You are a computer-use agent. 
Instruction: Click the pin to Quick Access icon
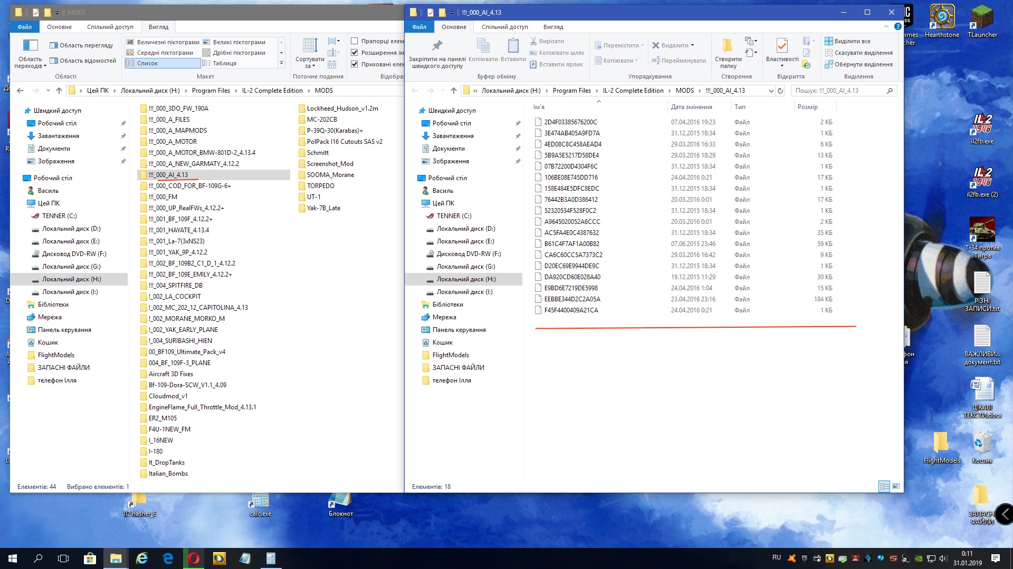point(437,46)
